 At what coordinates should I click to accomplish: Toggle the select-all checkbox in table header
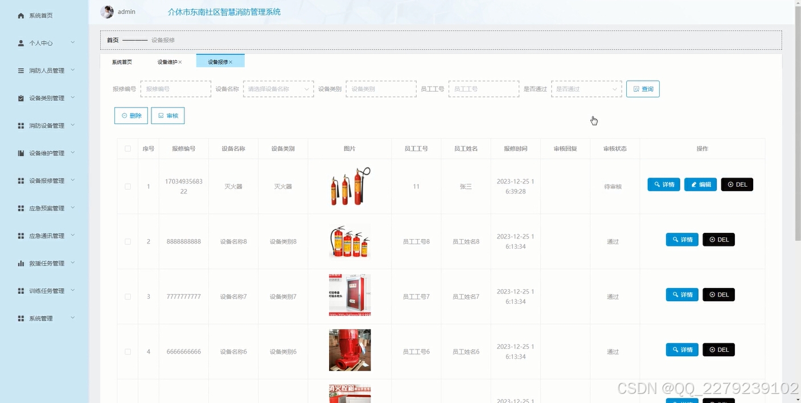click(128, 148)
